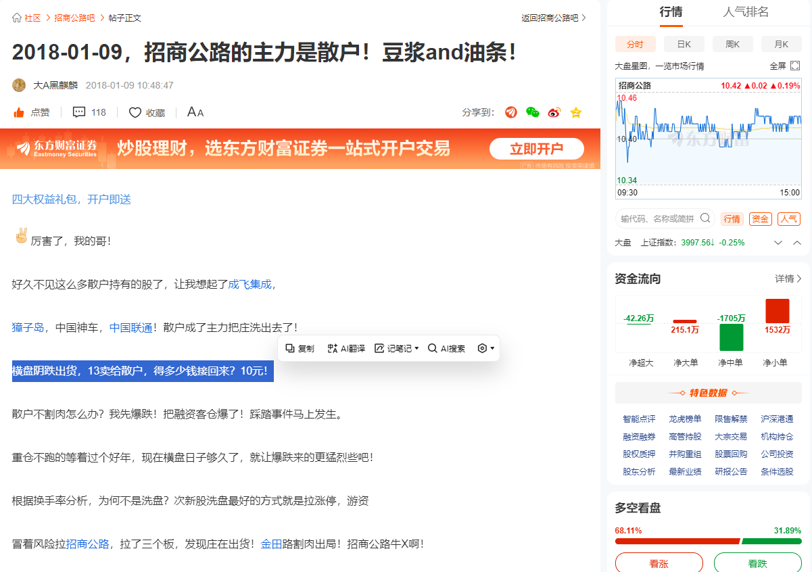Click 上证指数 index value 3997.56
This screenshot has height=572, width=812.
pos(698,243)
